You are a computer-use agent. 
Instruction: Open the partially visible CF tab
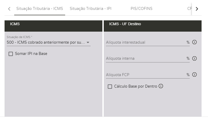pyautogui.click(x=189, y=9)
